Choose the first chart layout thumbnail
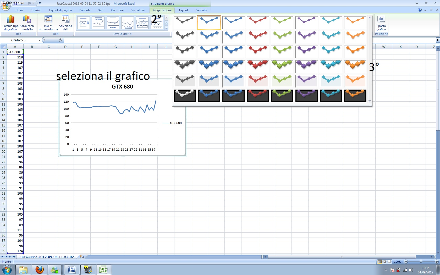 click(x=84, y=23)
